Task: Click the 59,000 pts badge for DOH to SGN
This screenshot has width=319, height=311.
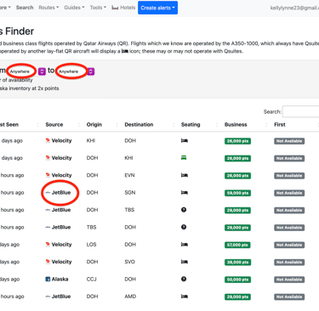Action: point(237,193)
